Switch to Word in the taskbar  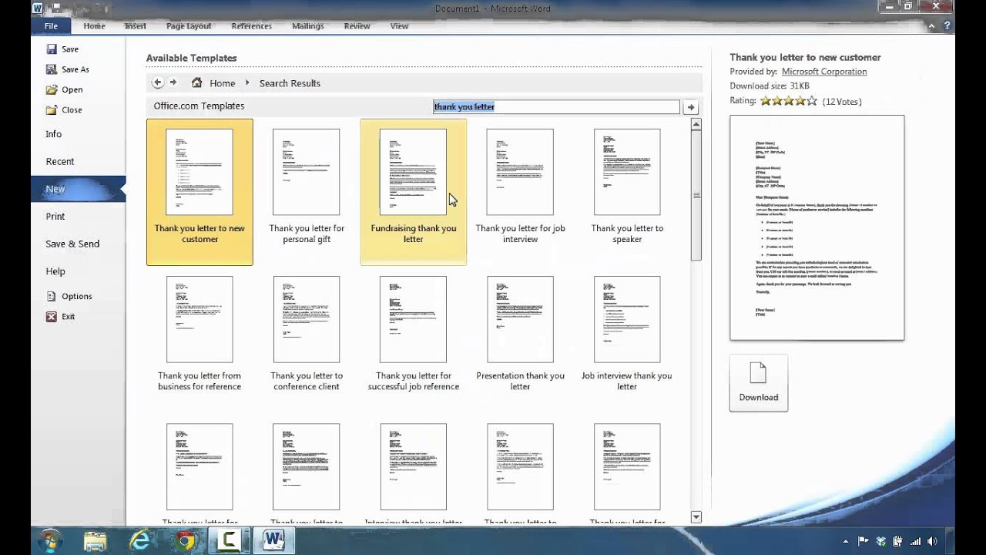(274, 540)
